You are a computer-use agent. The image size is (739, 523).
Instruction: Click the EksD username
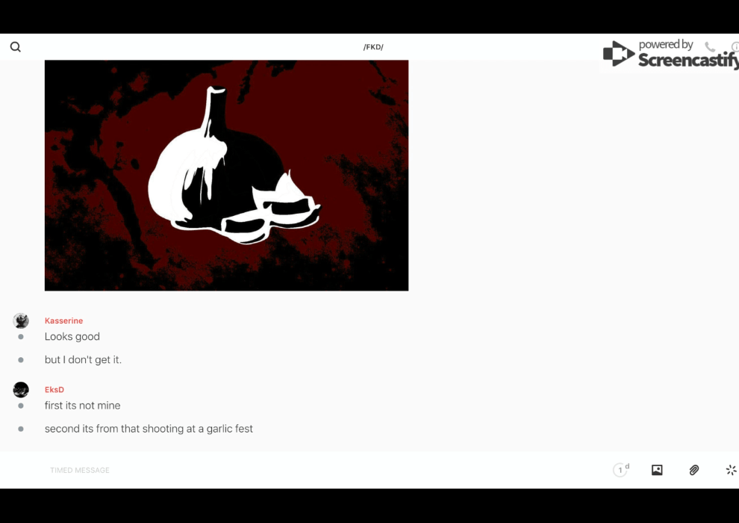click(x=54, y=390)
